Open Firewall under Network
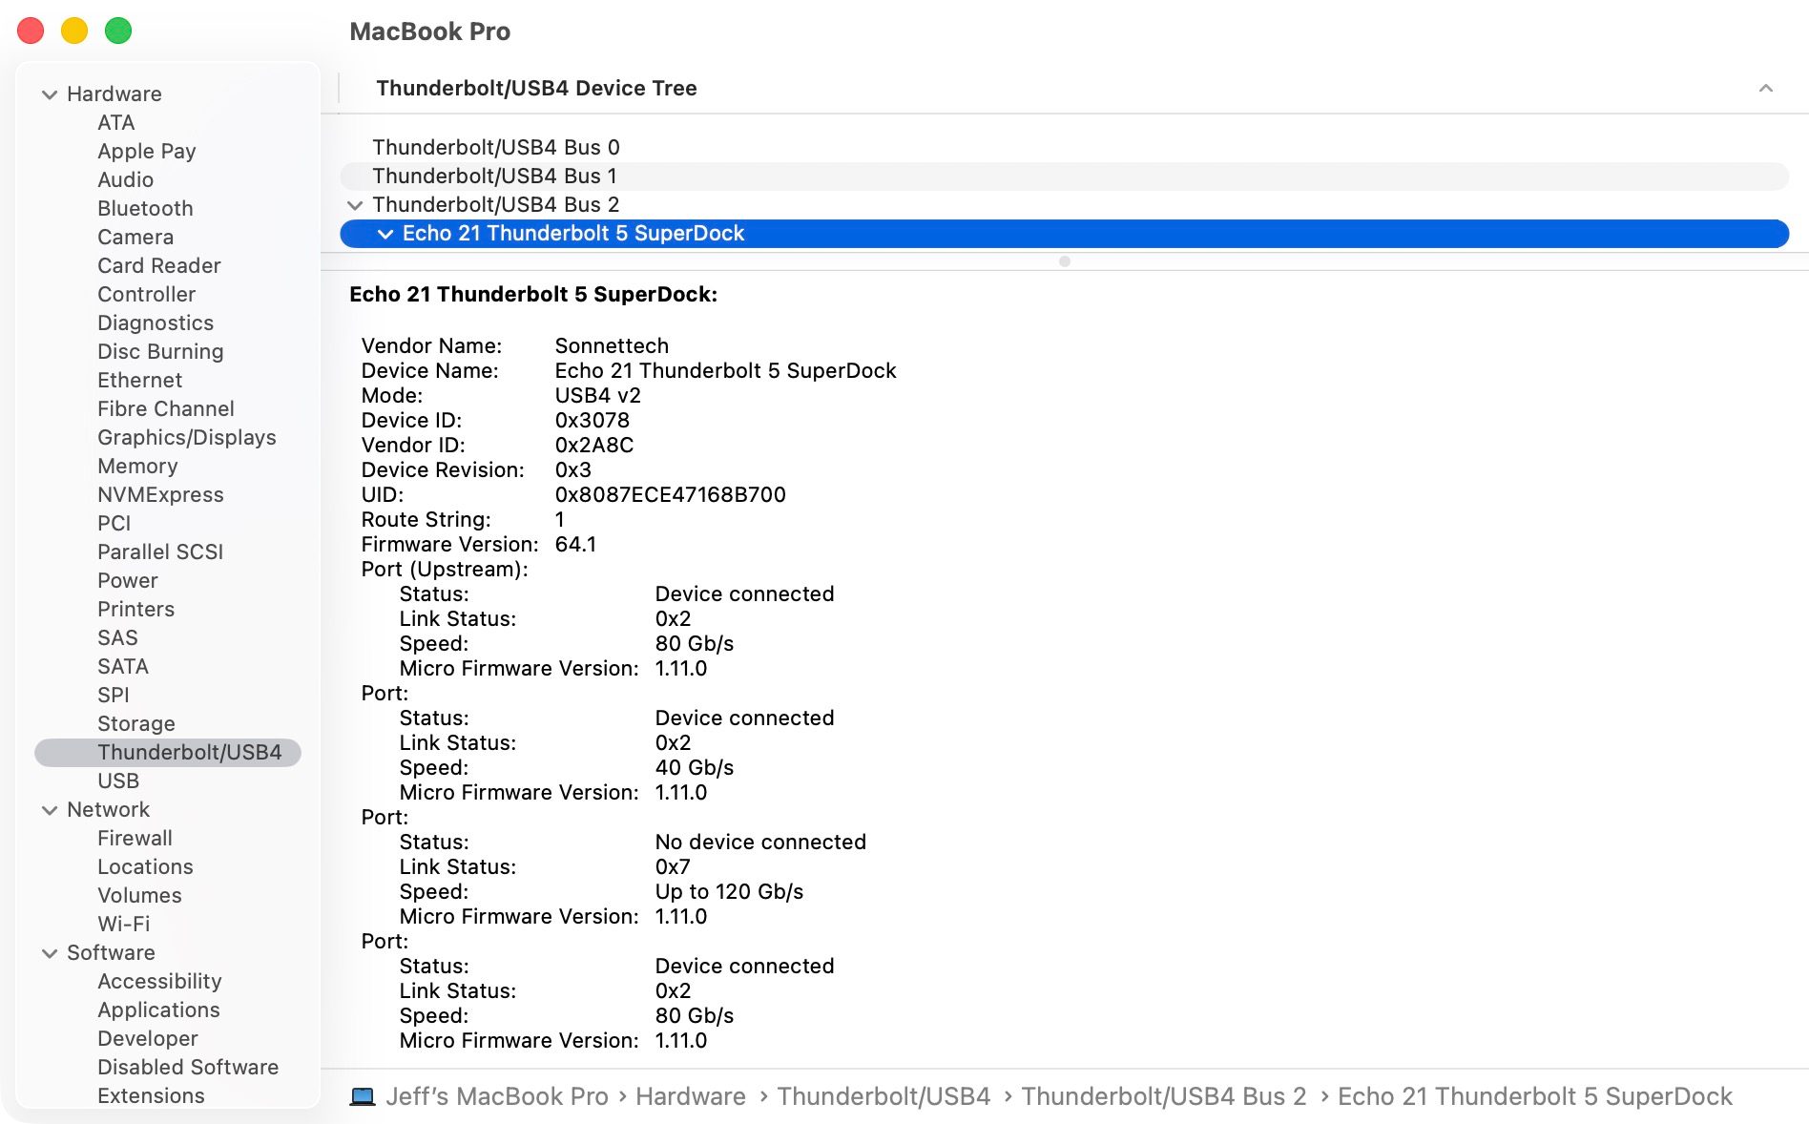The width and height of the screenshot is (1809, 1124). click(135, 838)
